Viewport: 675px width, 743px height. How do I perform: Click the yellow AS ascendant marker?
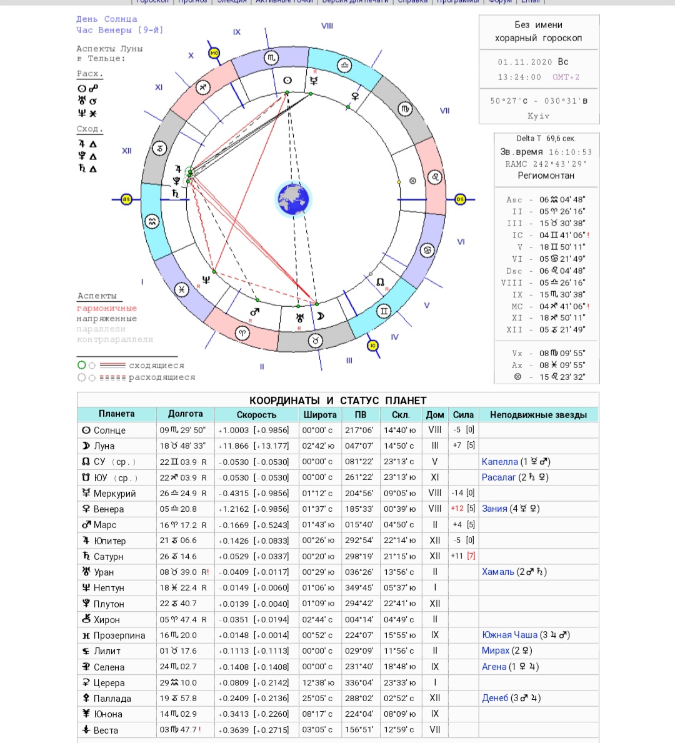(126, 199)
